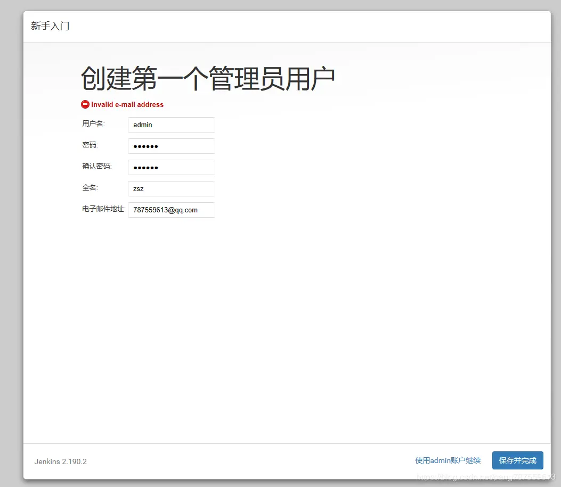Select the 密码 password field
The height and width of the screenshot is (487, 561).
(x=171, y=146)
